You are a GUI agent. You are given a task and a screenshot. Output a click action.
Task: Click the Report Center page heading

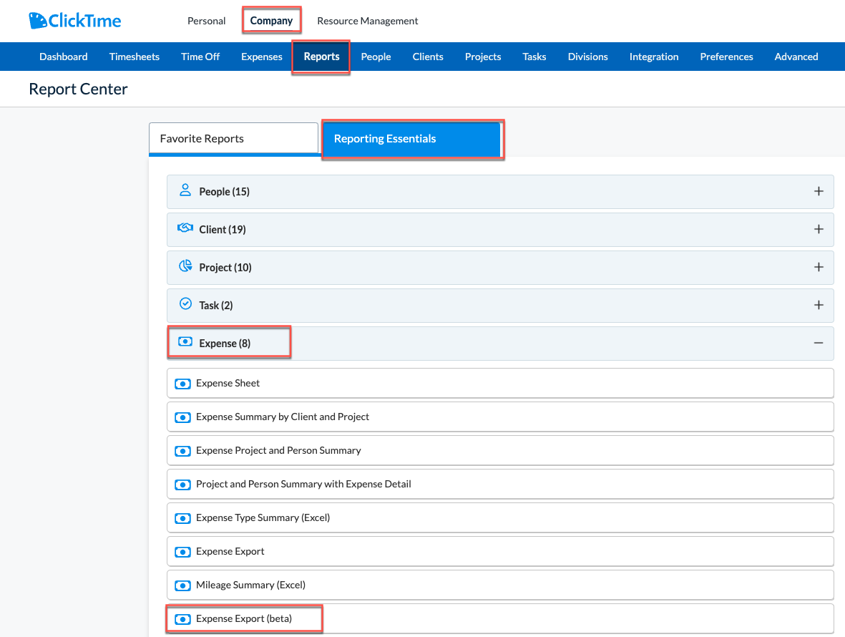(x=78, y=89)
